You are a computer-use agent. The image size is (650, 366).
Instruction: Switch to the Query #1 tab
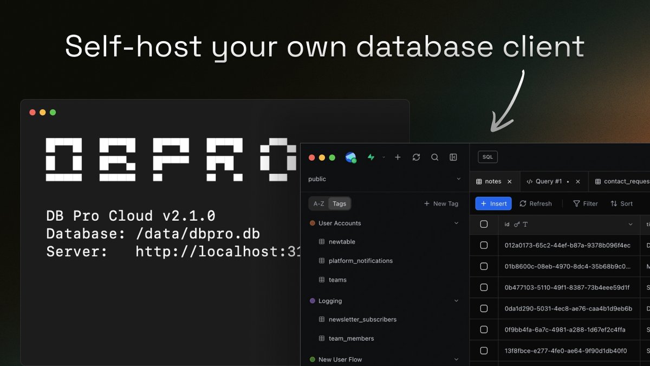tap(549, 182)
